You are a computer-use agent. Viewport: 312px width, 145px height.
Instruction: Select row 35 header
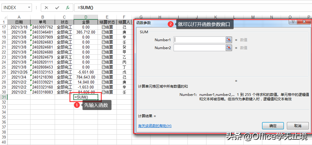click(x=4, y=117)
